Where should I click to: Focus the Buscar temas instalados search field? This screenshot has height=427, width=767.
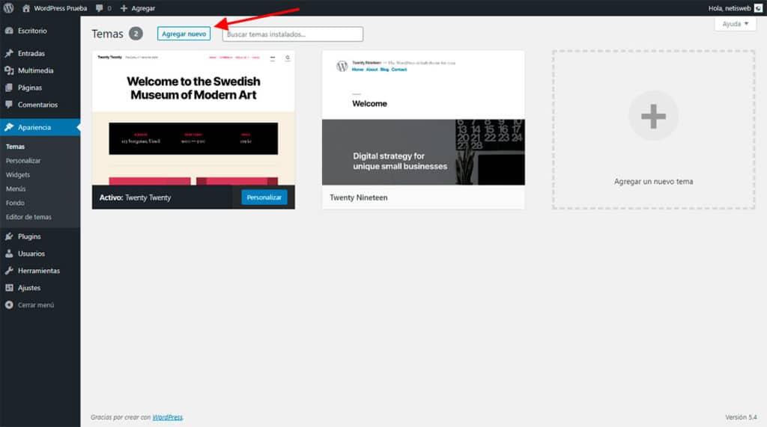[293, 34]
